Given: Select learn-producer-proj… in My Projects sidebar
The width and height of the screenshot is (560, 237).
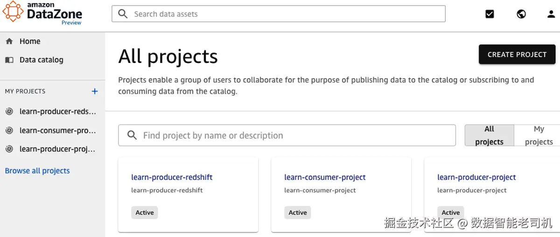Looking at the screenshot, I should tap(57, 149).
